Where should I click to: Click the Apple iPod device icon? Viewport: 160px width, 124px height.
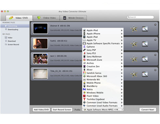84,30
